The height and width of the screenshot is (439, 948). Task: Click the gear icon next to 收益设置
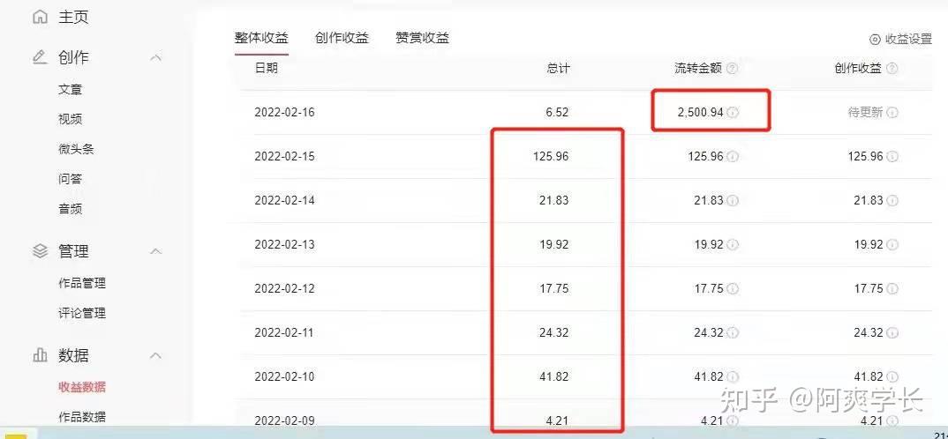tap(875, 40)
